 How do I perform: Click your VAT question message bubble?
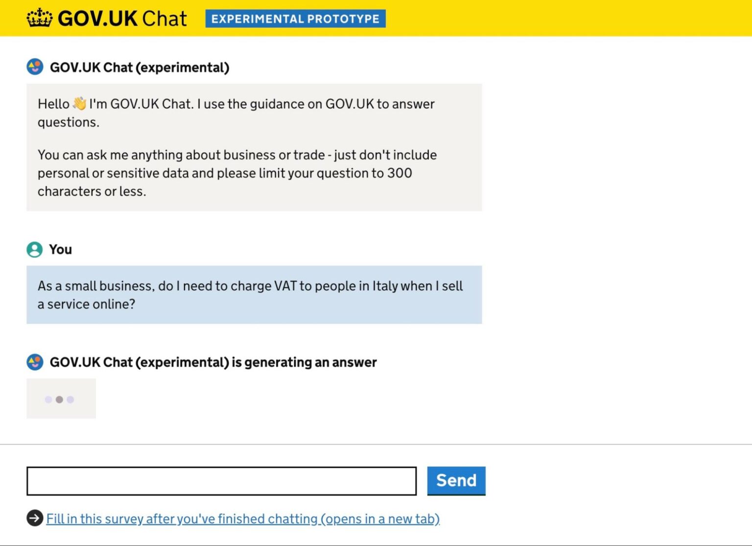click(254, 294)
